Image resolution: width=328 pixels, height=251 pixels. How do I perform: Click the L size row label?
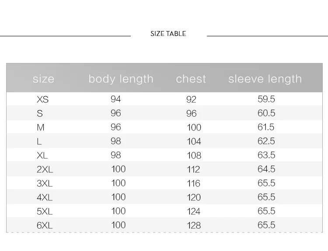pos(39,141)
